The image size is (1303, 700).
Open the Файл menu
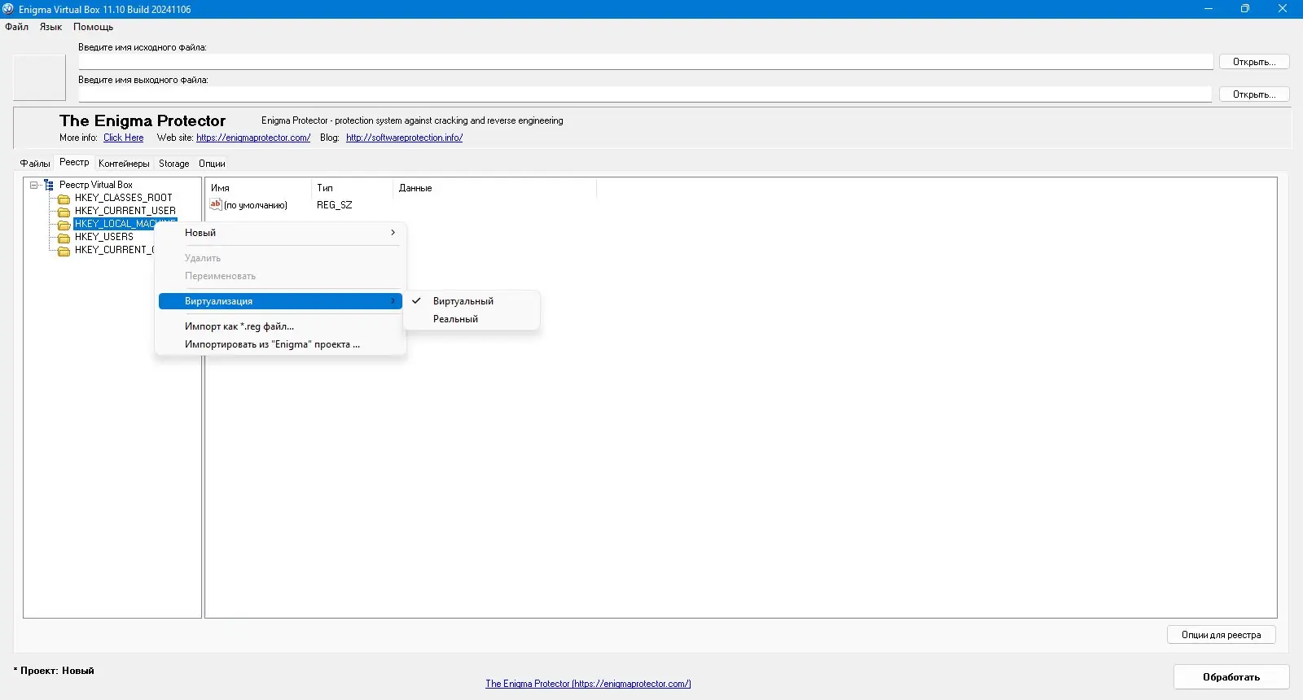point(16,27)
